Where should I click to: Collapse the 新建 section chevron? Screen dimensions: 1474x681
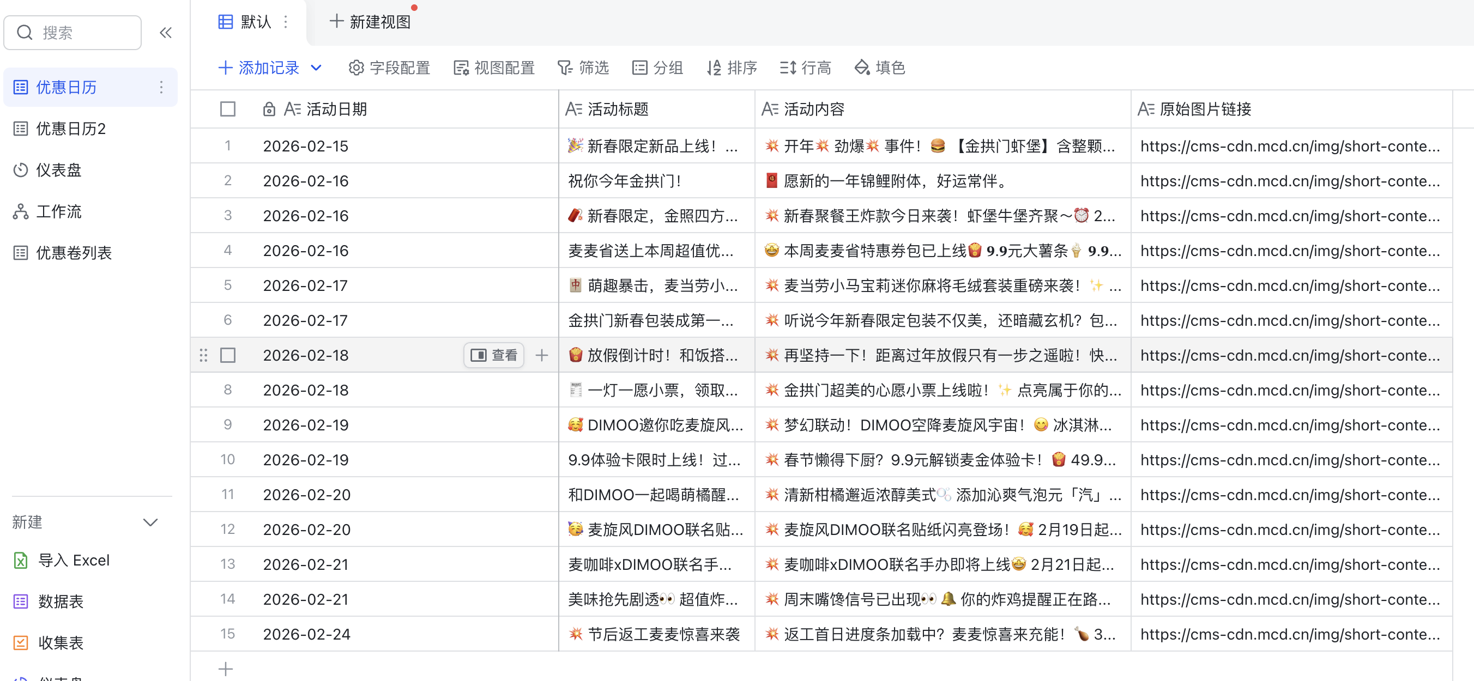[150, 522]
